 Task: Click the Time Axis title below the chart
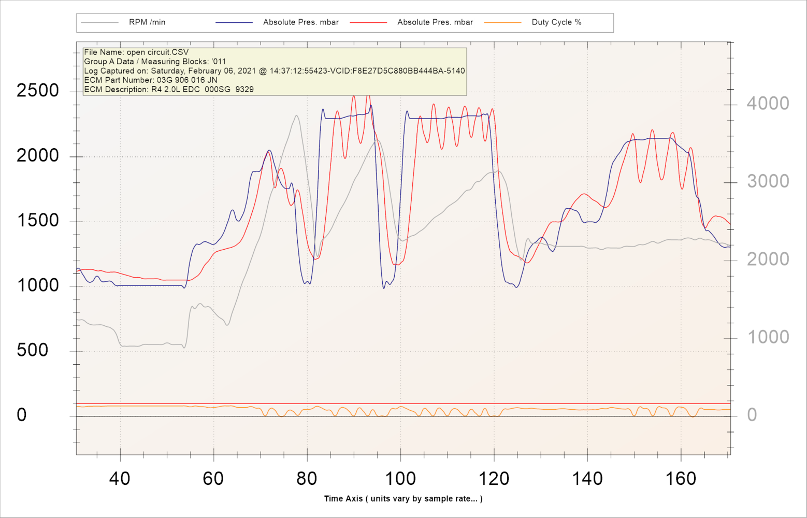(403, 499)
